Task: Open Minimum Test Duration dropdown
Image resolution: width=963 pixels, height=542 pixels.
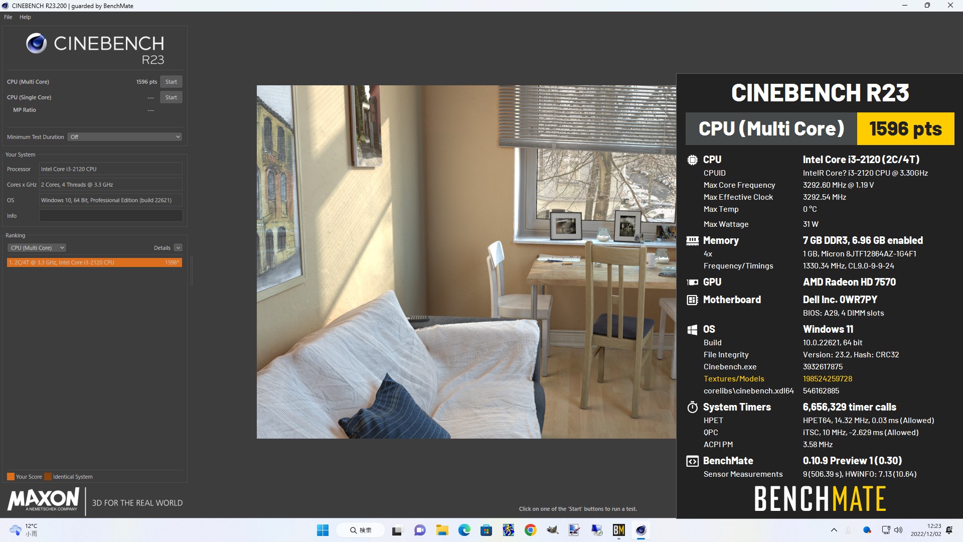Action: 124,137
